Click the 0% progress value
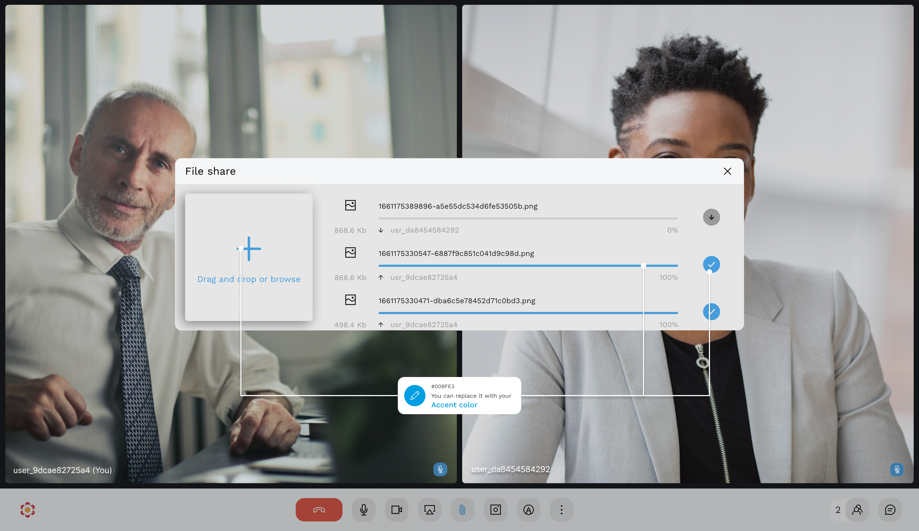 pos(672,230)
